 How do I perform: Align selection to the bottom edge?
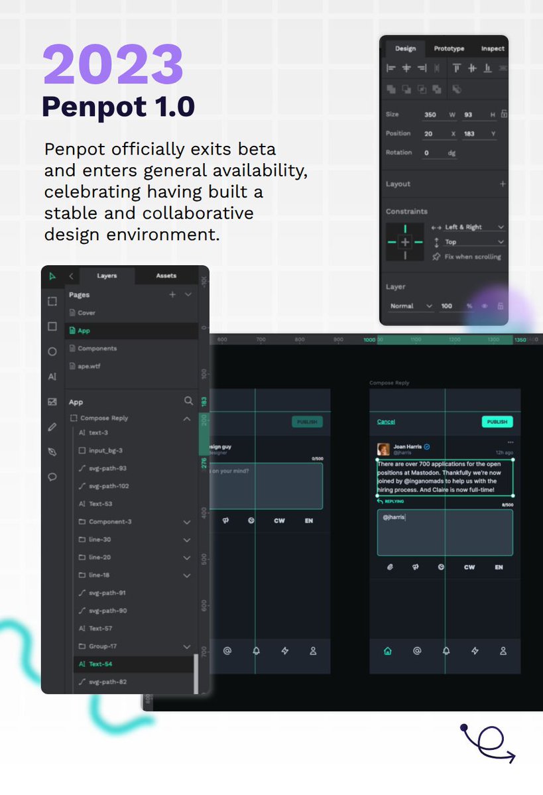(x=487, y=68)
